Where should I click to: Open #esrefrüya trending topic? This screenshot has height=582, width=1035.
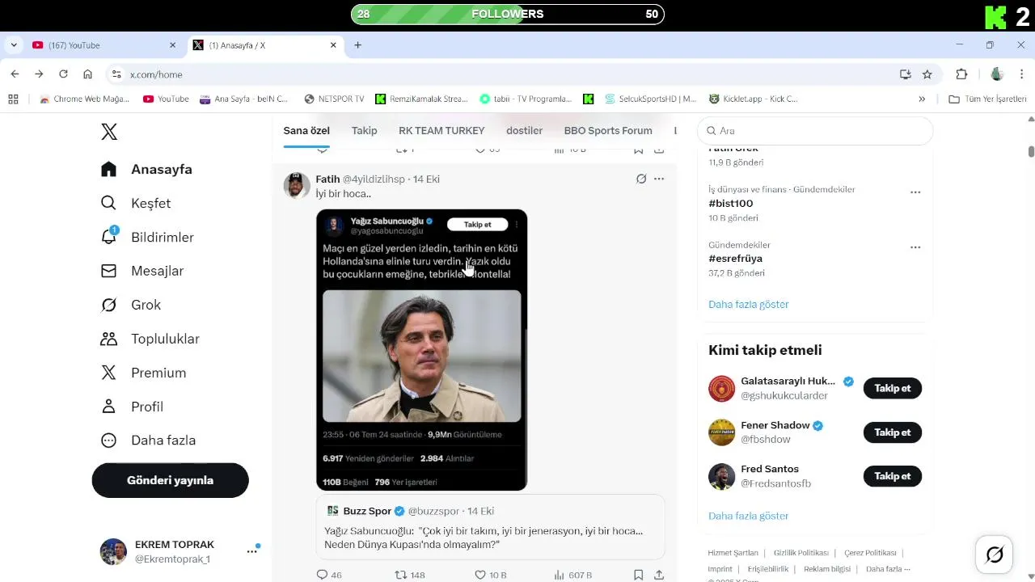tap(735, 258)
